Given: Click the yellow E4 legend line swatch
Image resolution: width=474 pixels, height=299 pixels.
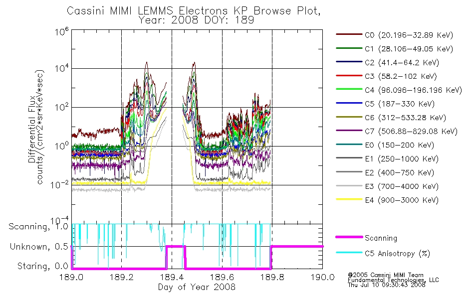Looking at the screenshot, I should click(x=349, y=199).
